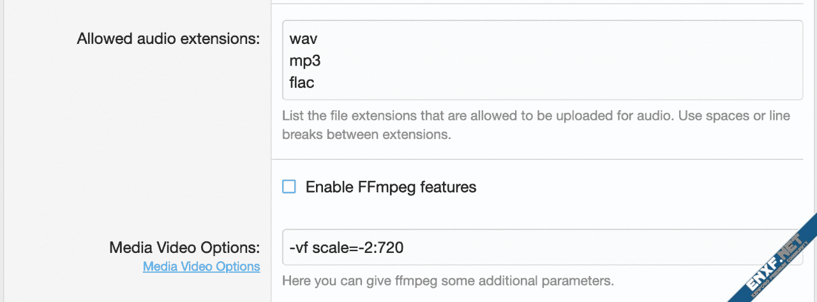Image resolution: width=817 pixels, height=302 pixels.
Task: Place cursor on the "flac" extension line
Action: (302, 83)
